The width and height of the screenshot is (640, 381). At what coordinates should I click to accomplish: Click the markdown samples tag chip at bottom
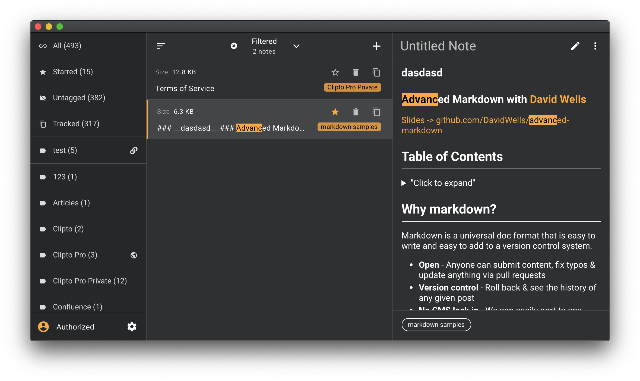point(436,325)
